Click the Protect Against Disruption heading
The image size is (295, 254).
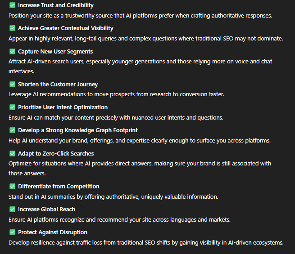[x=53, y=232]
